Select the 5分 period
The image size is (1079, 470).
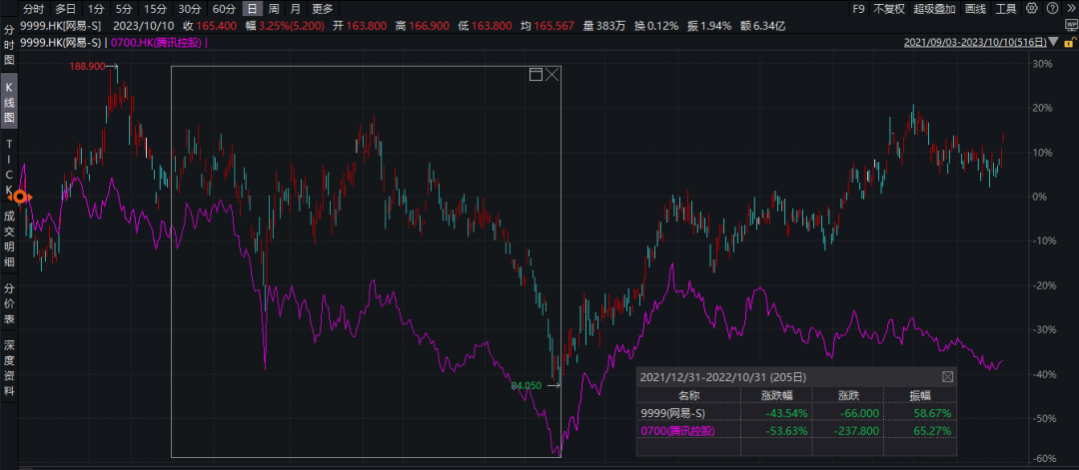click(123, 9)
